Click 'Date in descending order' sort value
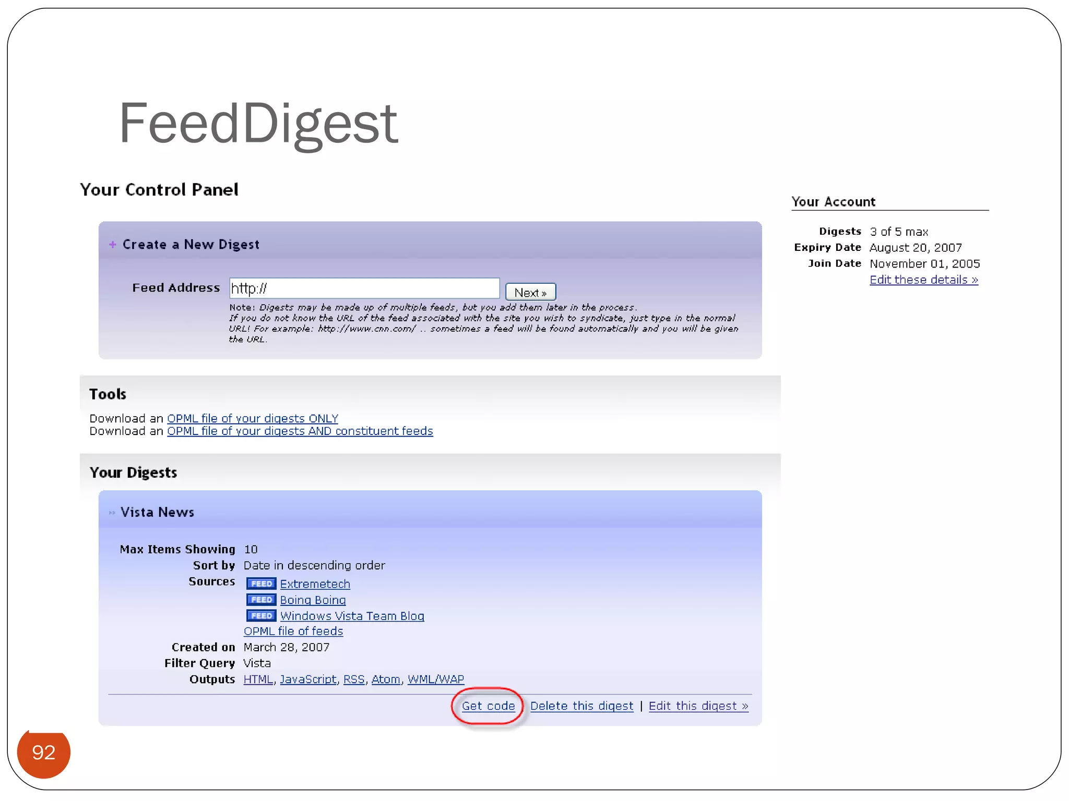1069x801 pixels. (x=314, y=565)
